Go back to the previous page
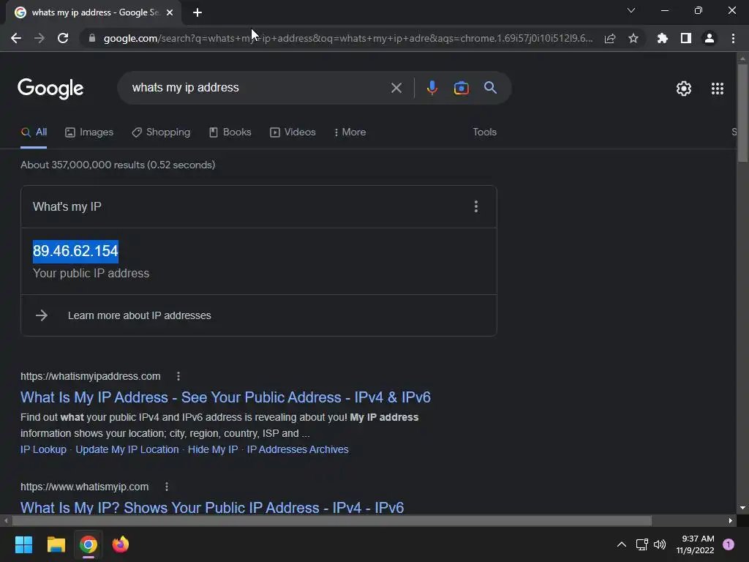Image resolution: width=749 pixels, height=562 pixels. 16,38
